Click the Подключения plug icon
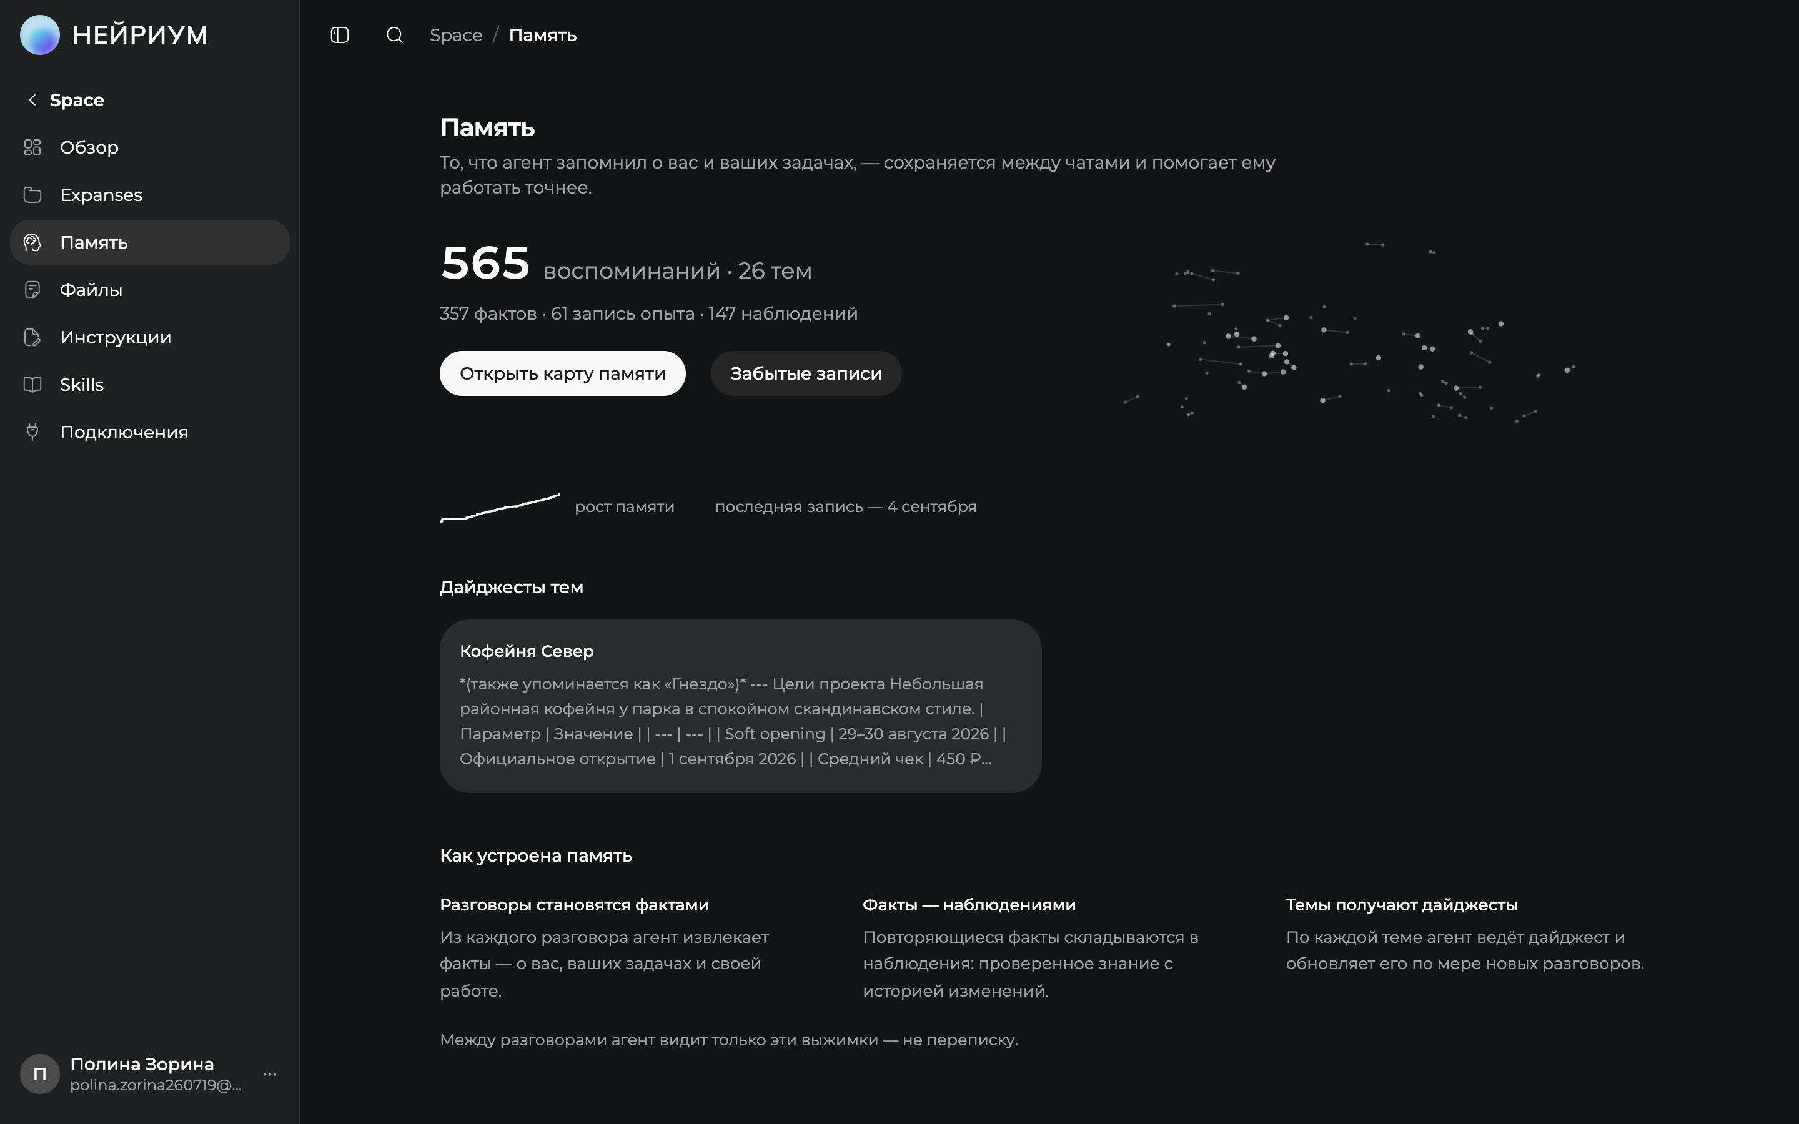The image size is (1799, 1124). tap(32, 432)
